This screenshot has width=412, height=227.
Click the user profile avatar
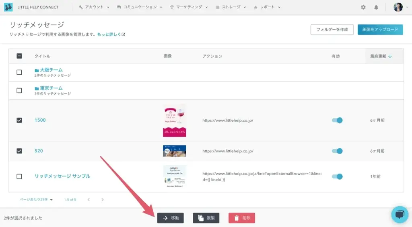[398, 7]
